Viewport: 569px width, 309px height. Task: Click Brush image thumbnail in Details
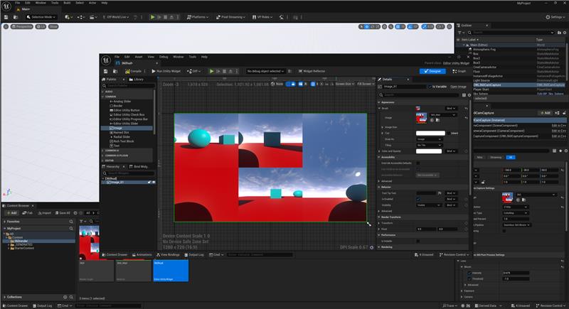[x=421, y=118]
